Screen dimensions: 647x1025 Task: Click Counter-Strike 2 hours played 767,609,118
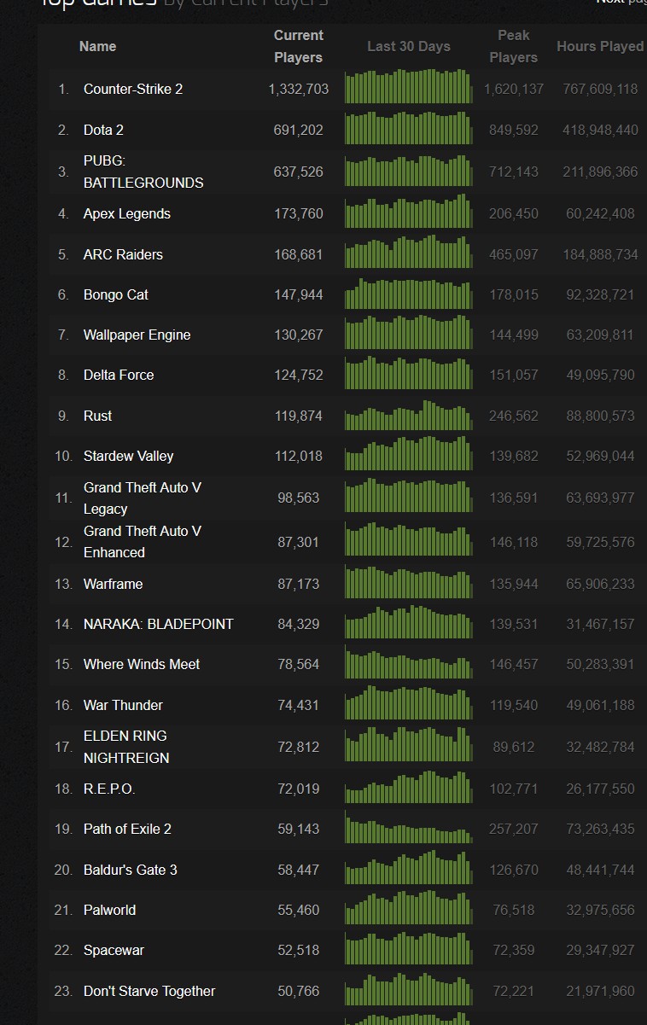click(x=600, y=89)
